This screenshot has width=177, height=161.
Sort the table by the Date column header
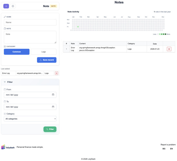tap(155, 44)
